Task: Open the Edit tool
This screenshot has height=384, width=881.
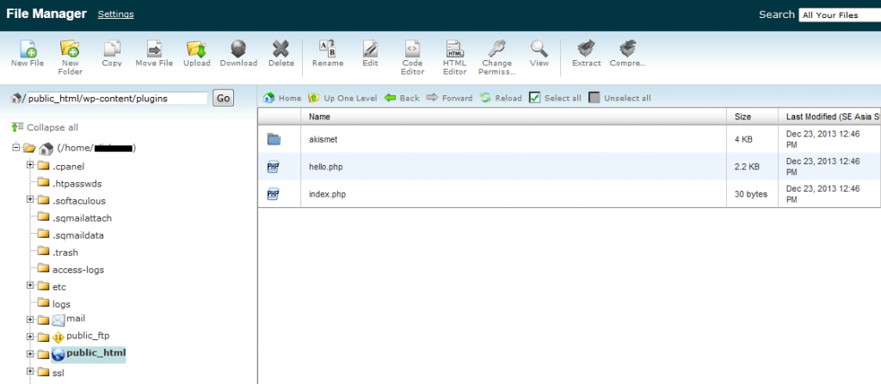Action: coord(370,54)
